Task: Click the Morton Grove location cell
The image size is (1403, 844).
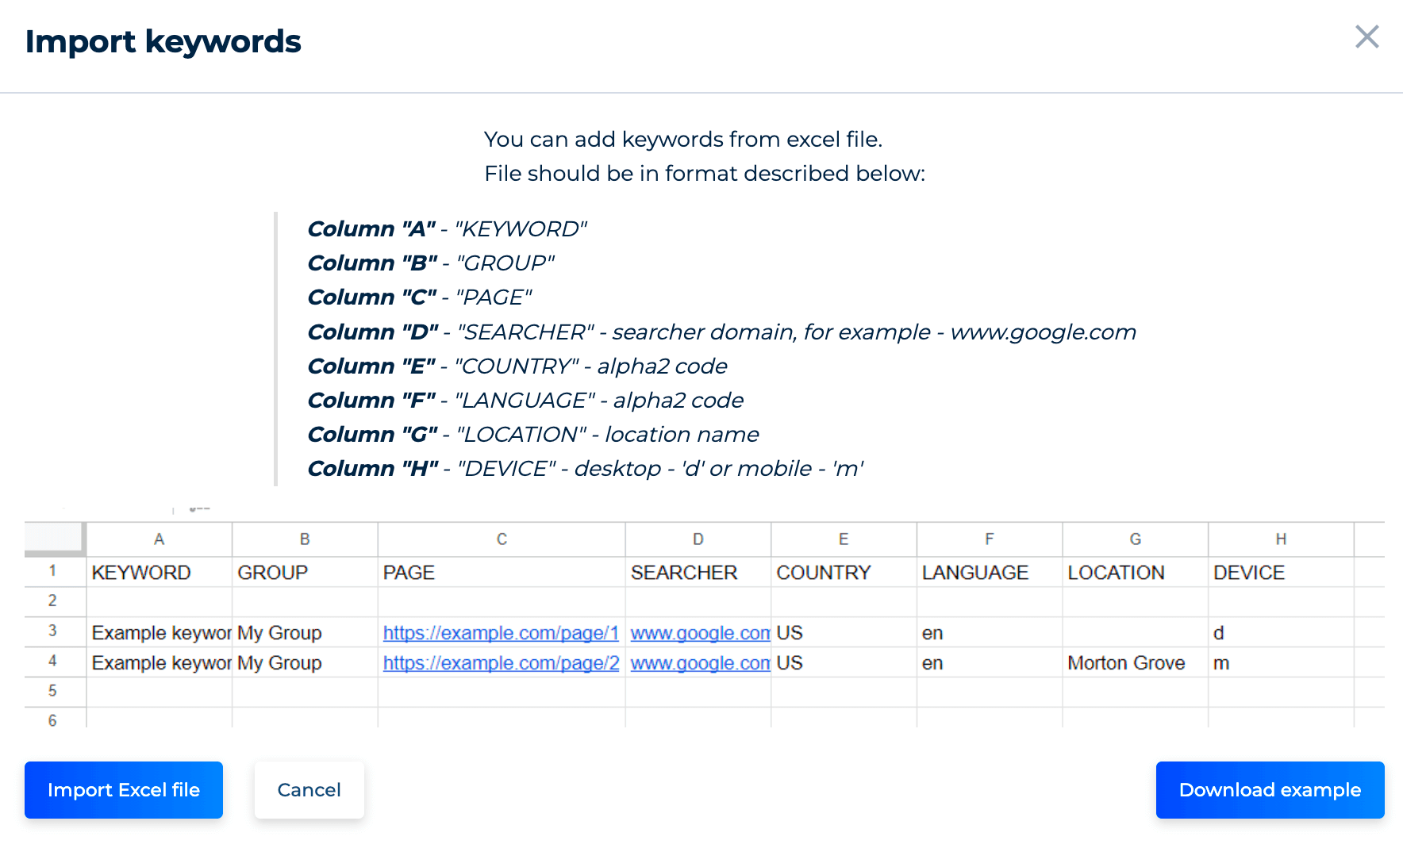Action: point(1136,663)
